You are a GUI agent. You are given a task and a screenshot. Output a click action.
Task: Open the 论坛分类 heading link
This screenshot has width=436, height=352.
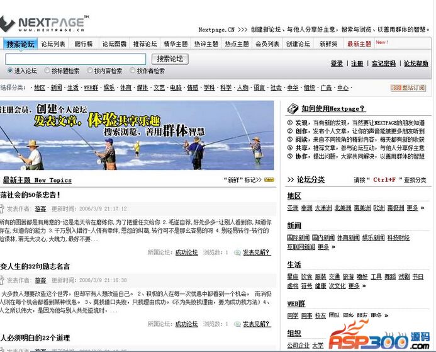pyautogui.click(x=311, y=179)
